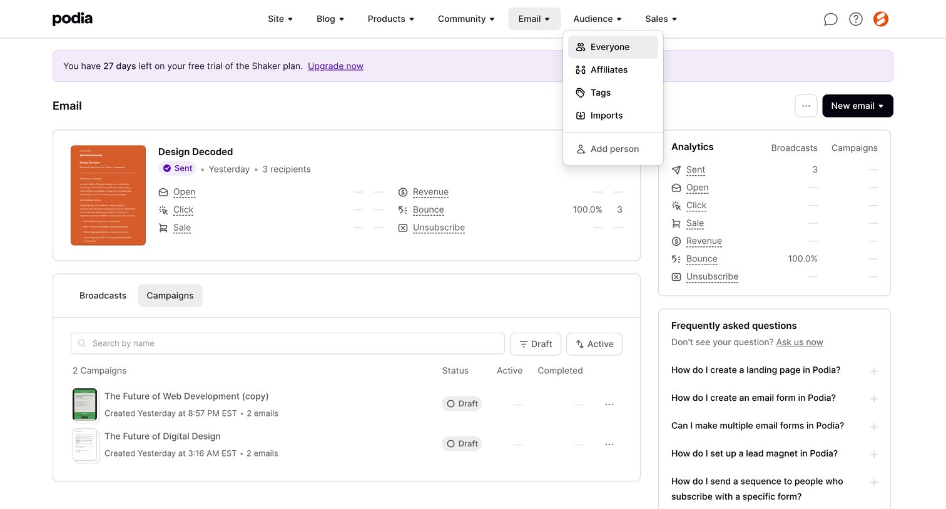The width and height of the screenshot is (946, 509).
Task: Expand the Blog navigation dropdown
Action: pos(330,19)
